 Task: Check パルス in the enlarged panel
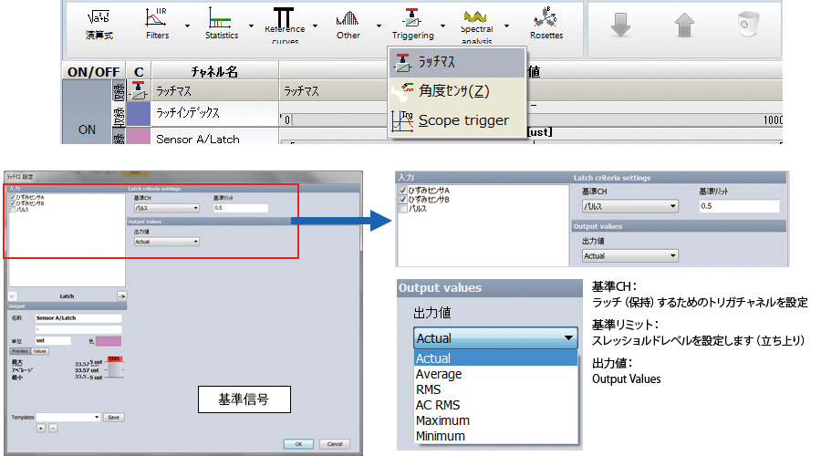pos(402,208)
